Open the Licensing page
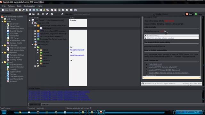The height and width of the screenshot is (115, 205). point(13,69)
